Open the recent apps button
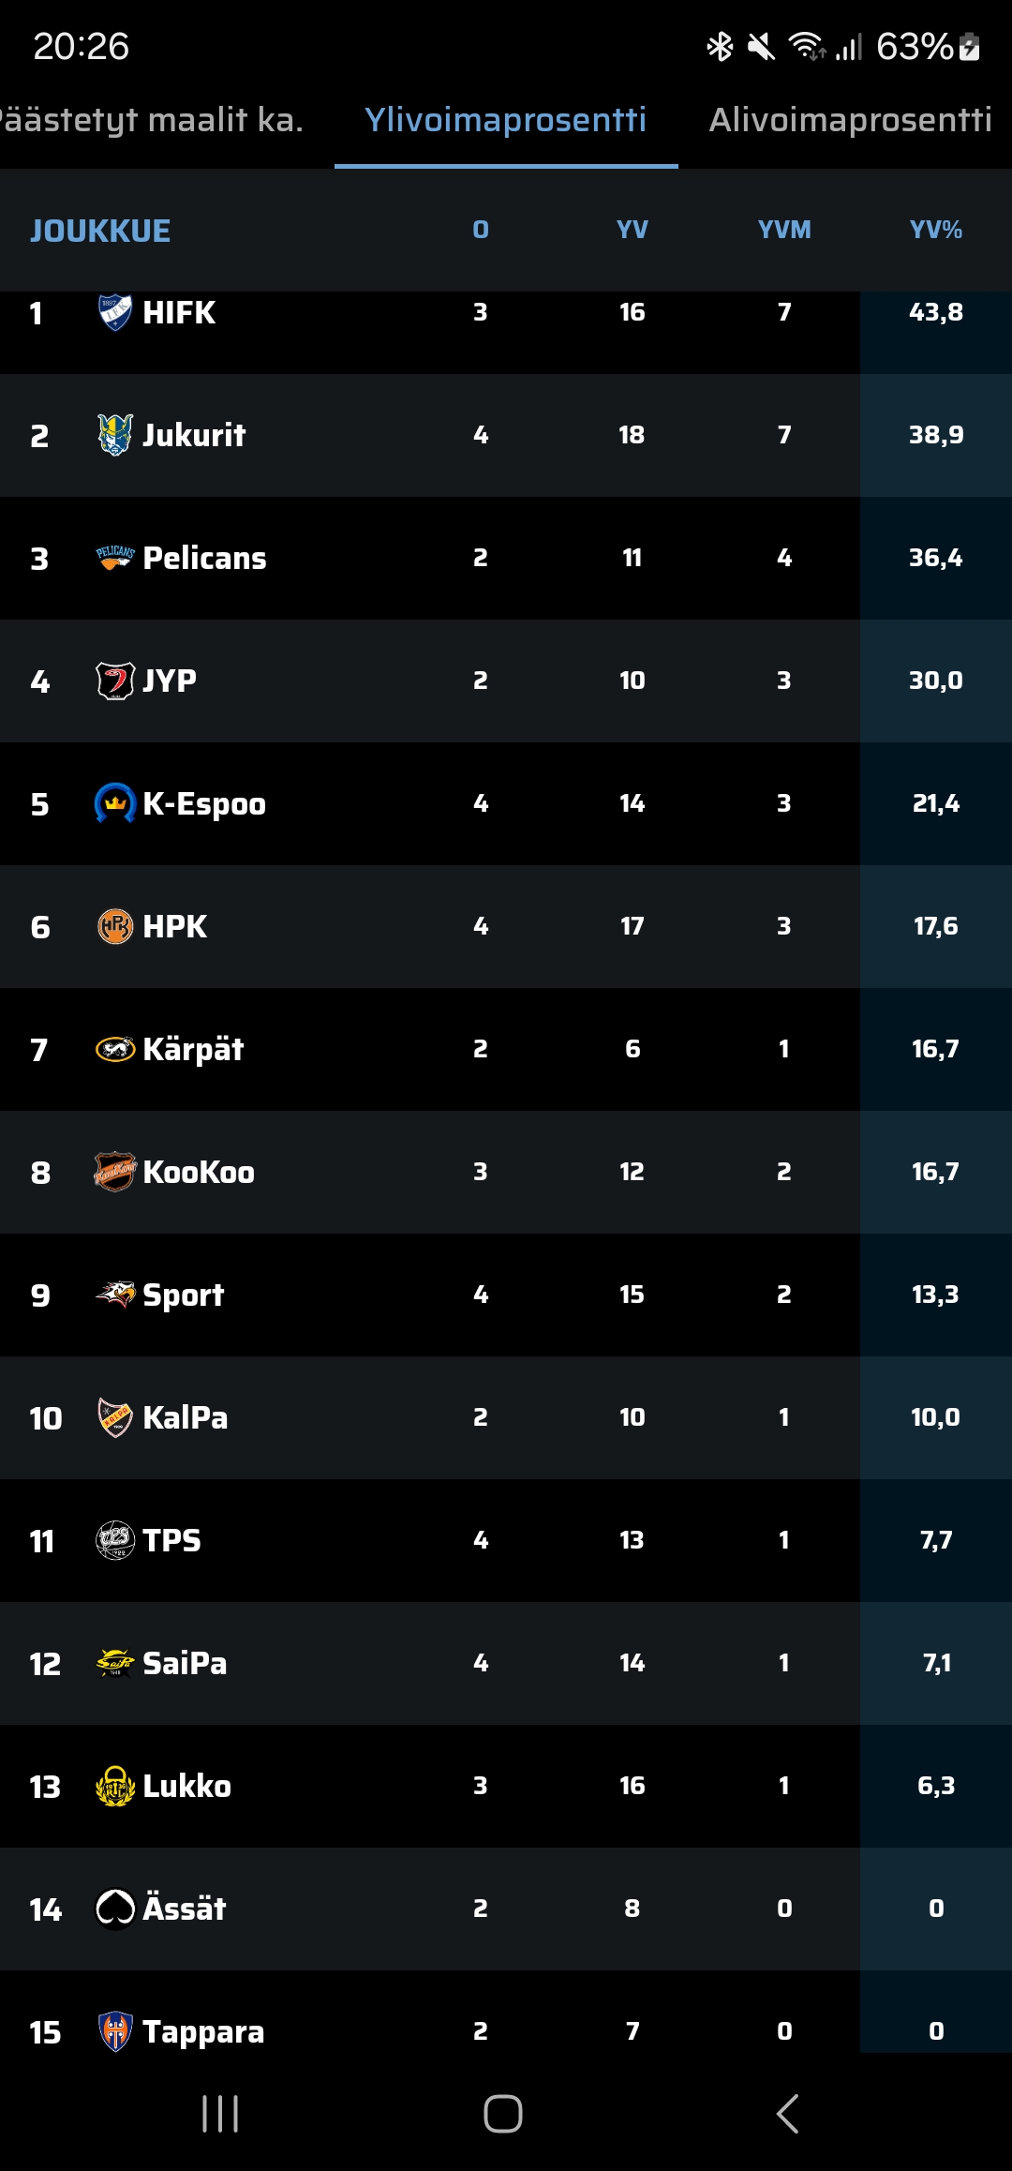The width and height of the screenshot is (1012, 2171). pos(221,2114)
